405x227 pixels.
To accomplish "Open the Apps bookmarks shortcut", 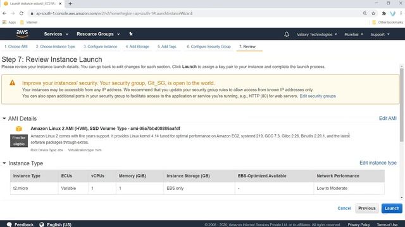I will point(9,23).
